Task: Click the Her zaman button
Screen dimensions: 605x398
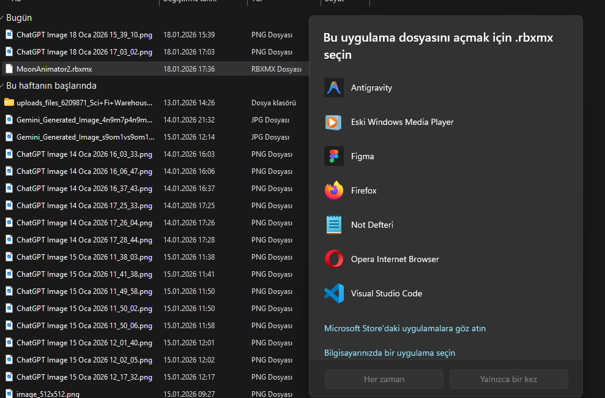Action: 384,379
